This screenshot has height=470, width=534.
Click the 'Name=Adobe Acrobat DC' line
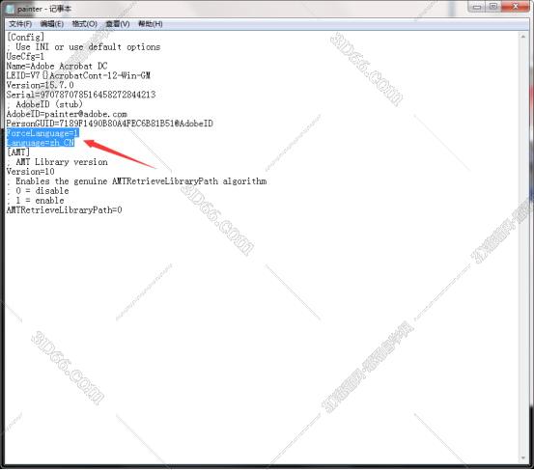pyautogui.click(x=57, y=66)
